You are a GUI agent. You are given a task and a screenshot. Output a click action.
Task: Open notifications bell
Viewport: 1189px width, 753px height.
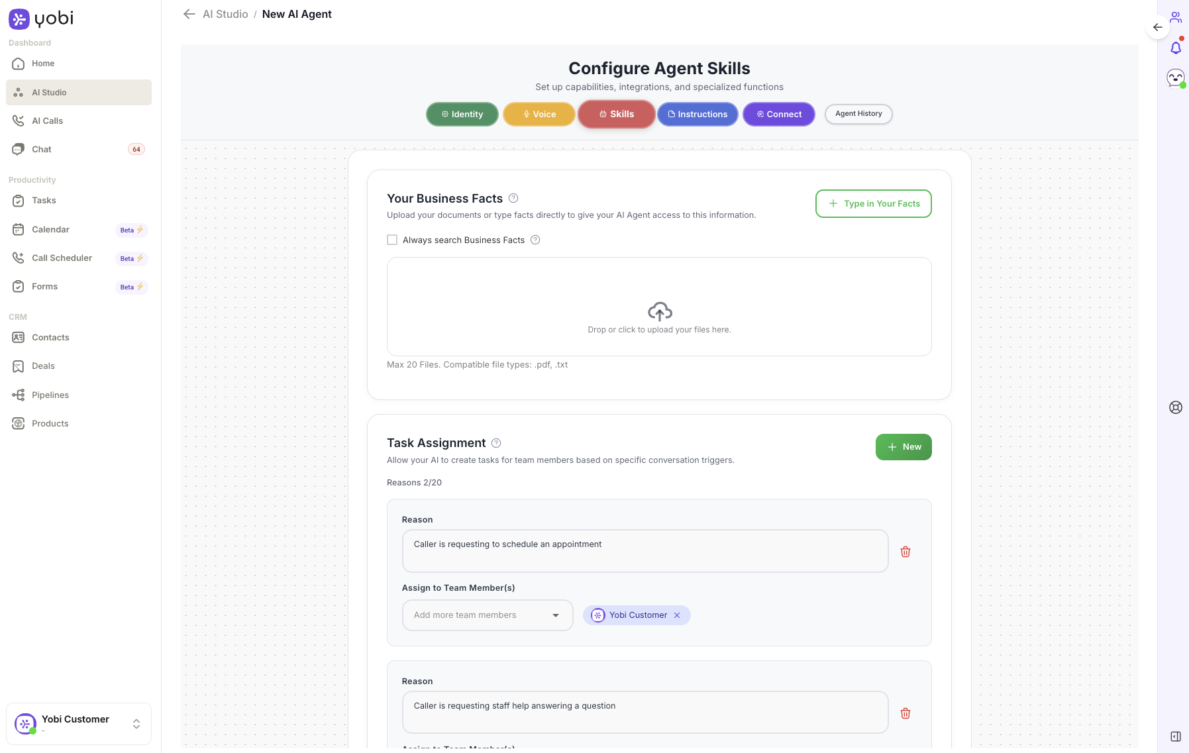[x=1176, y=48]
